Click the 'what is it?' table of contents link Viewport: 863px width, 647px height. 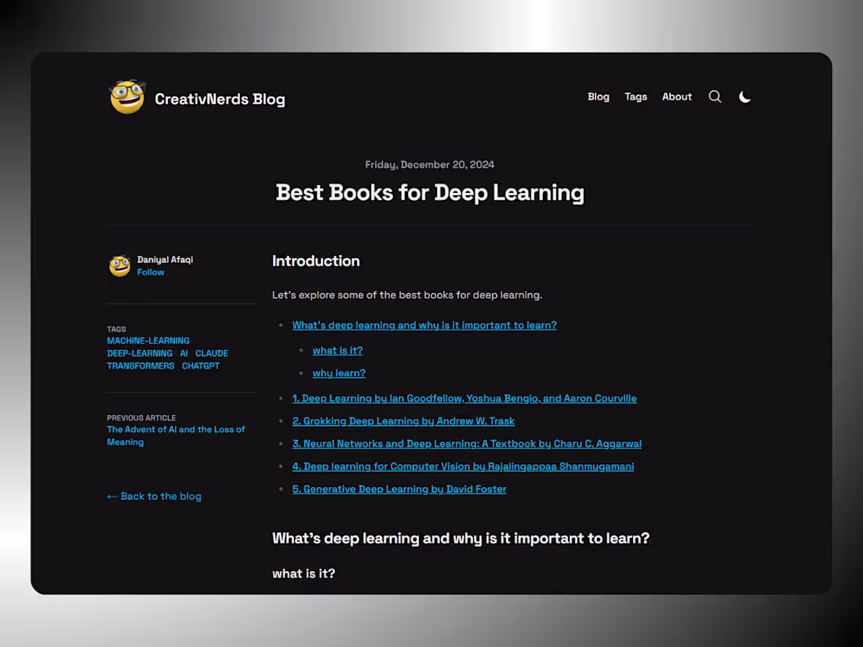click(x=337, y=351)
